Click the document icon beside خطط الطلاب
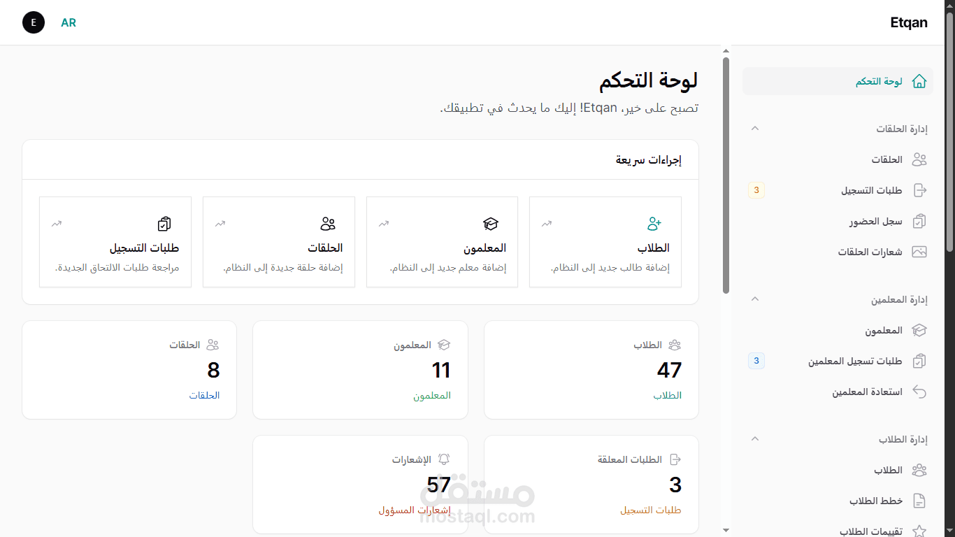This screenshot has height=537, width=955. click(919, 501)
